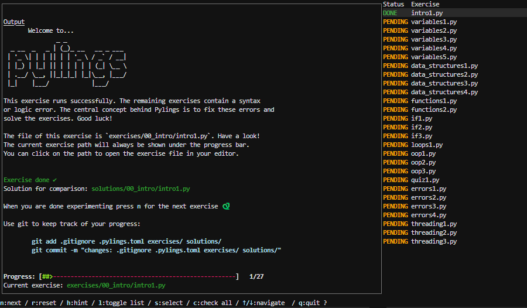Select loops1.py exercise
Image resolution: width=527 pixels, height=308 pixels.
pyautogui.click(x=427, y=145)
